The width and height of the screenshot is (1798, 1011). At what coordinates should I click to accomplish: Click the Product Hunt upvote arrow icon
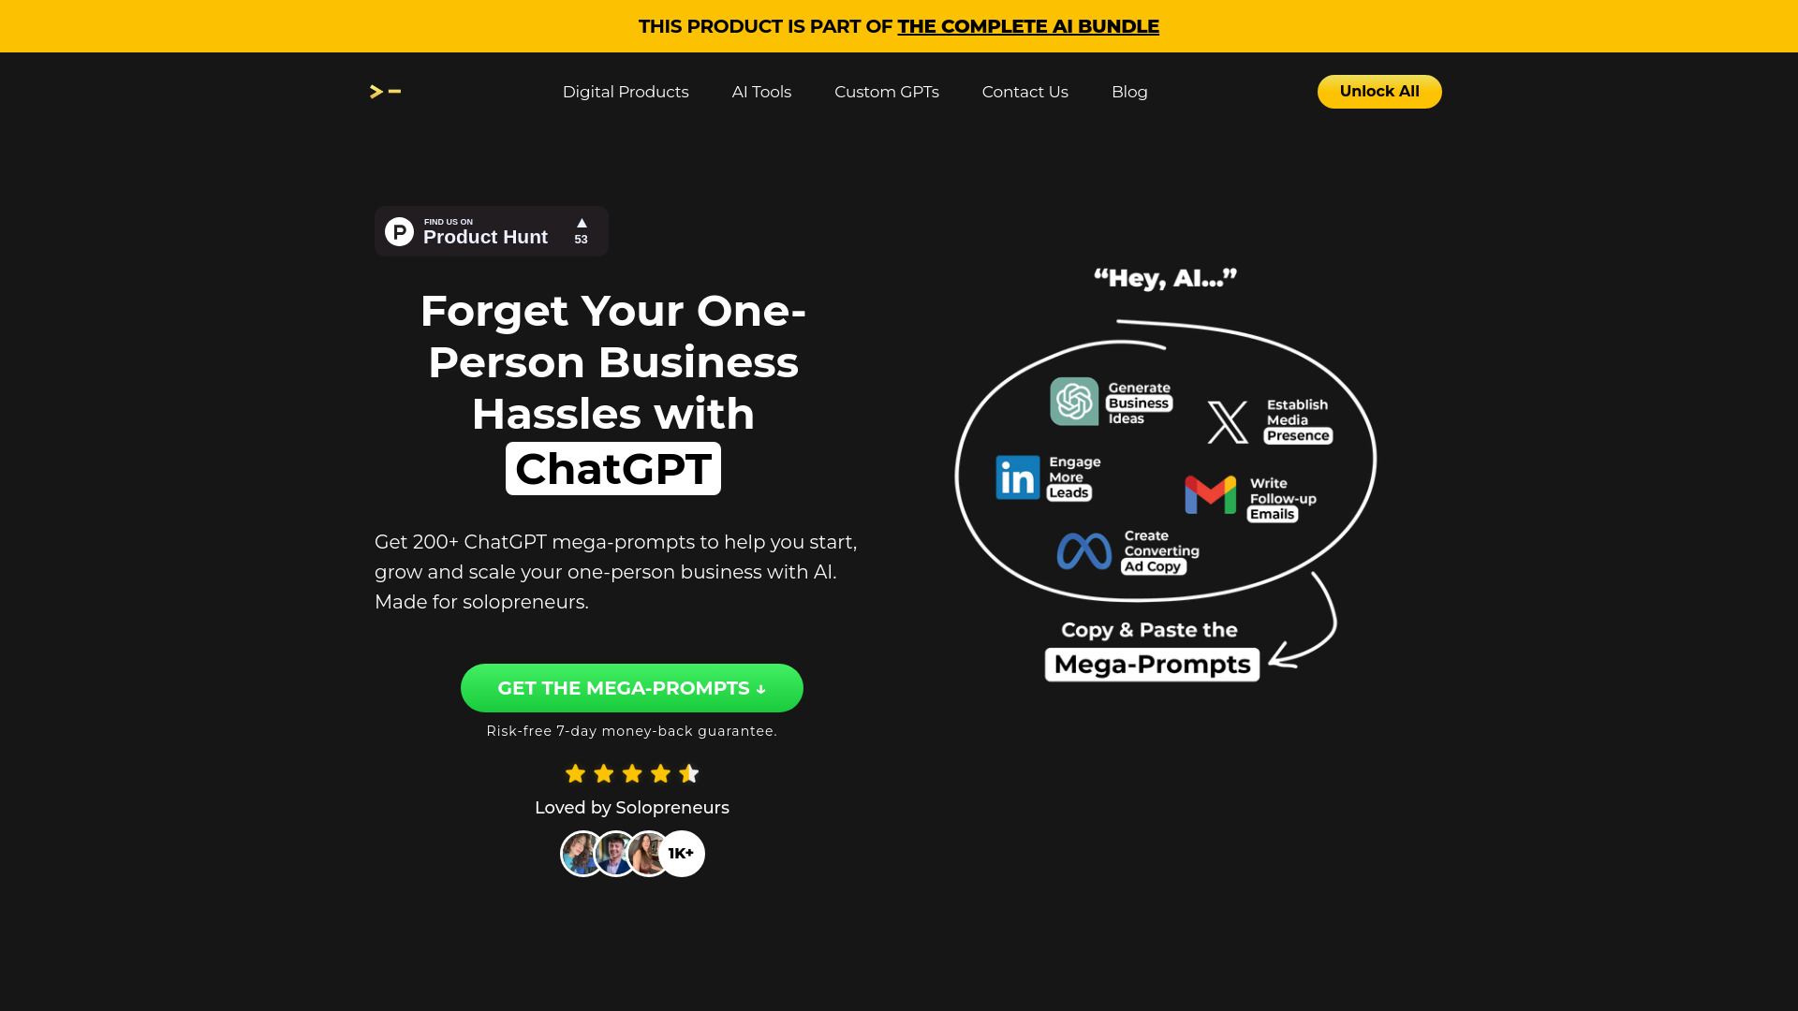coord(581,222)
